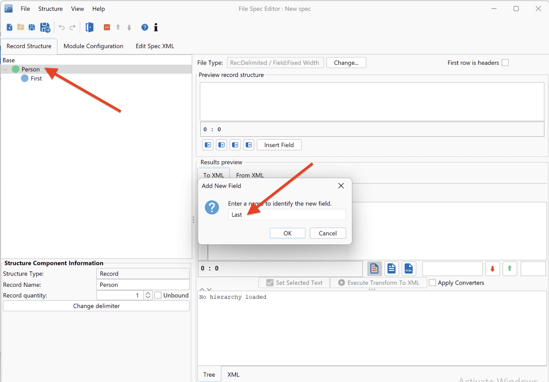This screenshot has height=382, width=549.
Task: Click the new spec file icon
Action: tap(9, 27)
